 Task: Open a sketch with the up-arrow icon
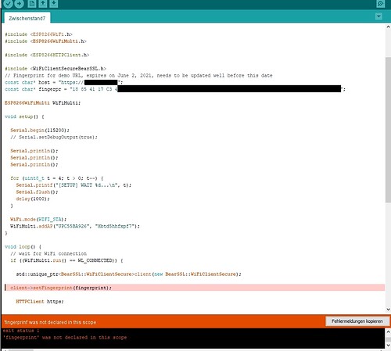pos(43,3)
